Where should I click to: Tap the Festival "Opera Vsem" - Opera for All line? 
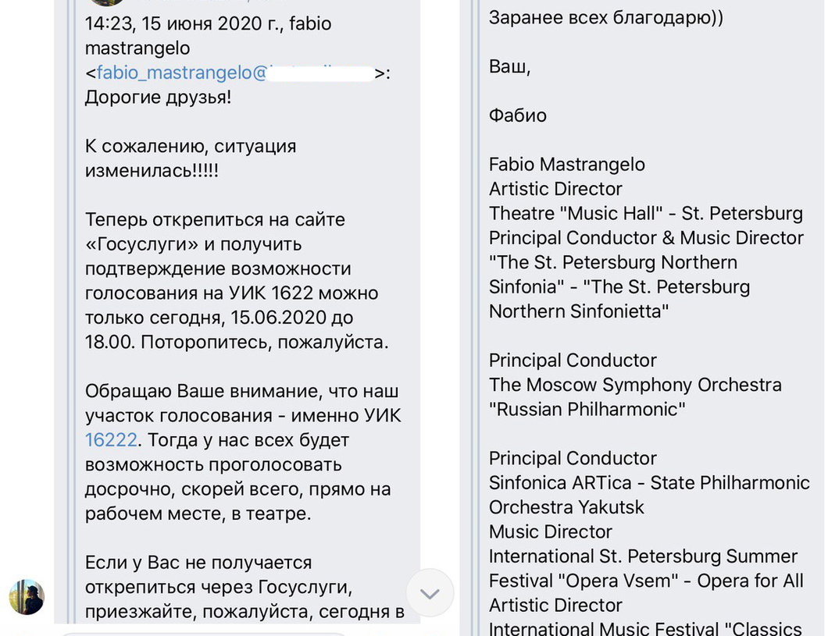(x=646, y=581)
